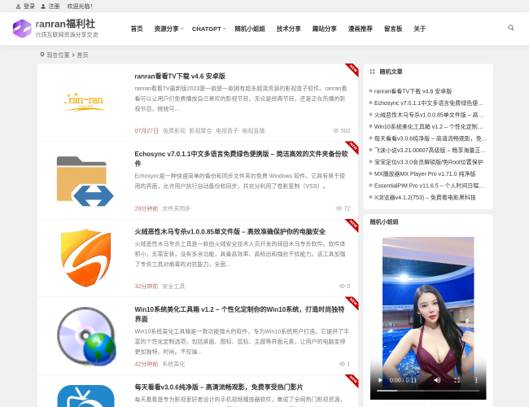Click the Echosync folder thumbnail

pyautogui.click(x=85, y=181)
